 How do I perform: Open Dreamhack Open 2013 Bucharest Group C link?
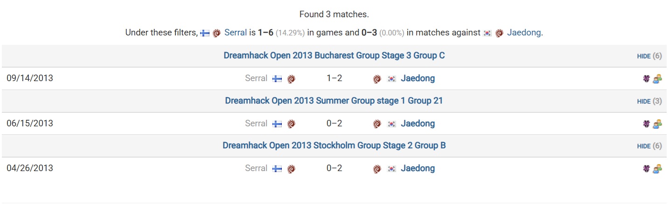pyautogui.click(x=334, y=55)
